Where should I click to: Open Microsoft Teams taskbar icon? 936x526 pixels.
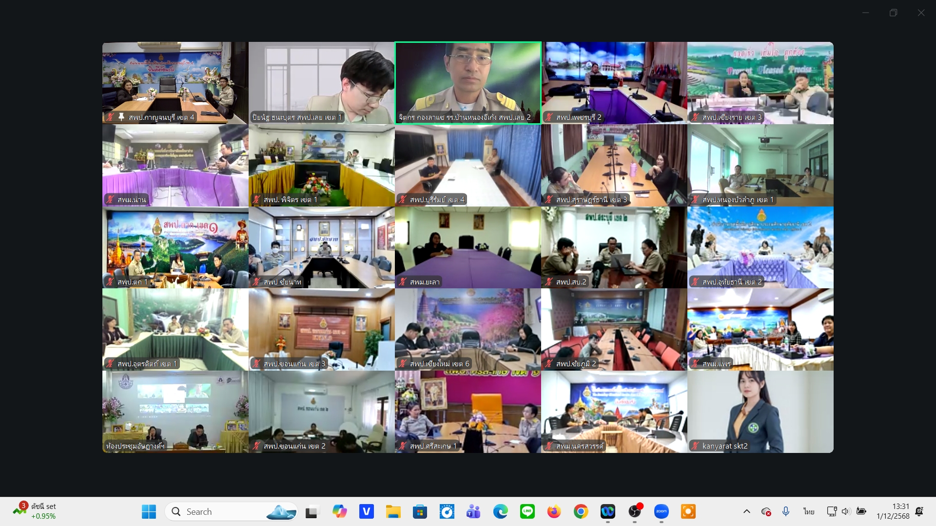[x=473, y=511]
